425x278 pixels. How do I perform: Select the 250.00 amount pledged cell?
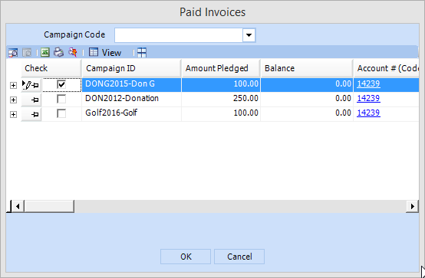[221, 99]
